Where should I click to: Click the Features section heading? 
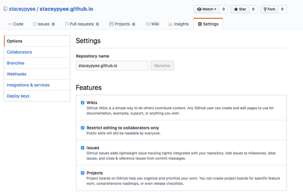click(89, 88)
